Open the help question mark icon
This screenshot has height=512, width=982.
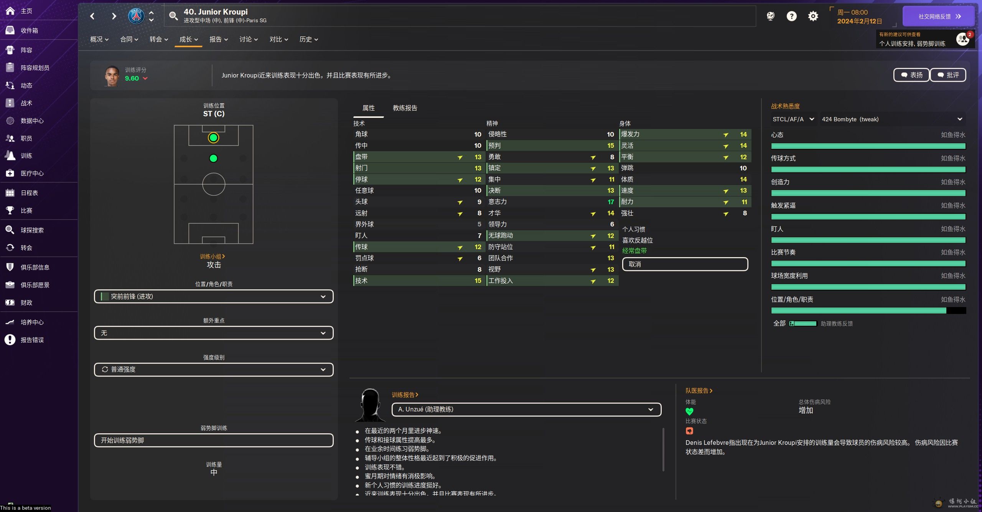[x=792, y=16]
